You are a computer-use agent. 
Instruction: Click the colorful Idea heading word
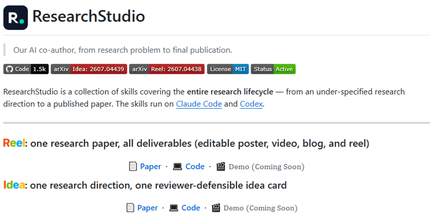coord(14,185)
